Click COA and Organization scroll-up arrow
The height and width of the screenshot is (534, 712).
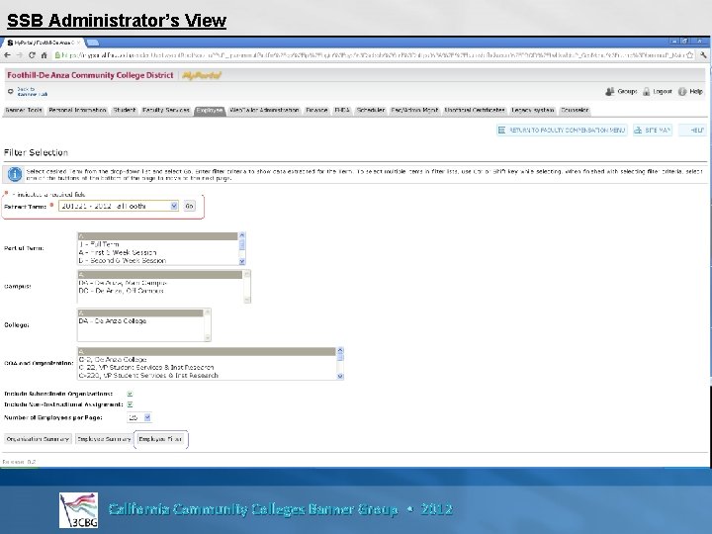(340, 350)
